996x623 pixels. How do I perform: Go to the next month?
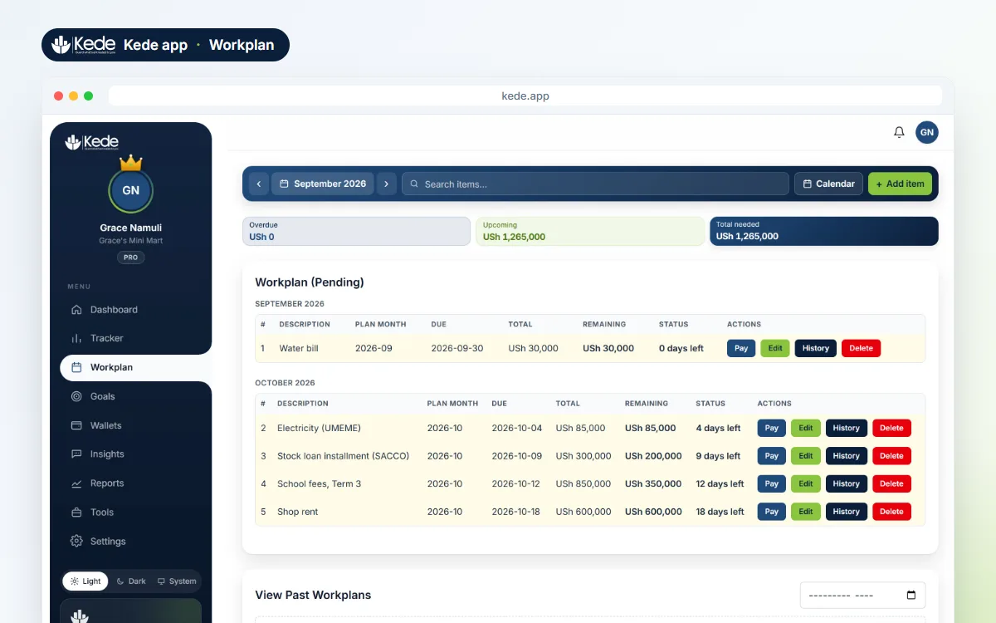(386, 184)
